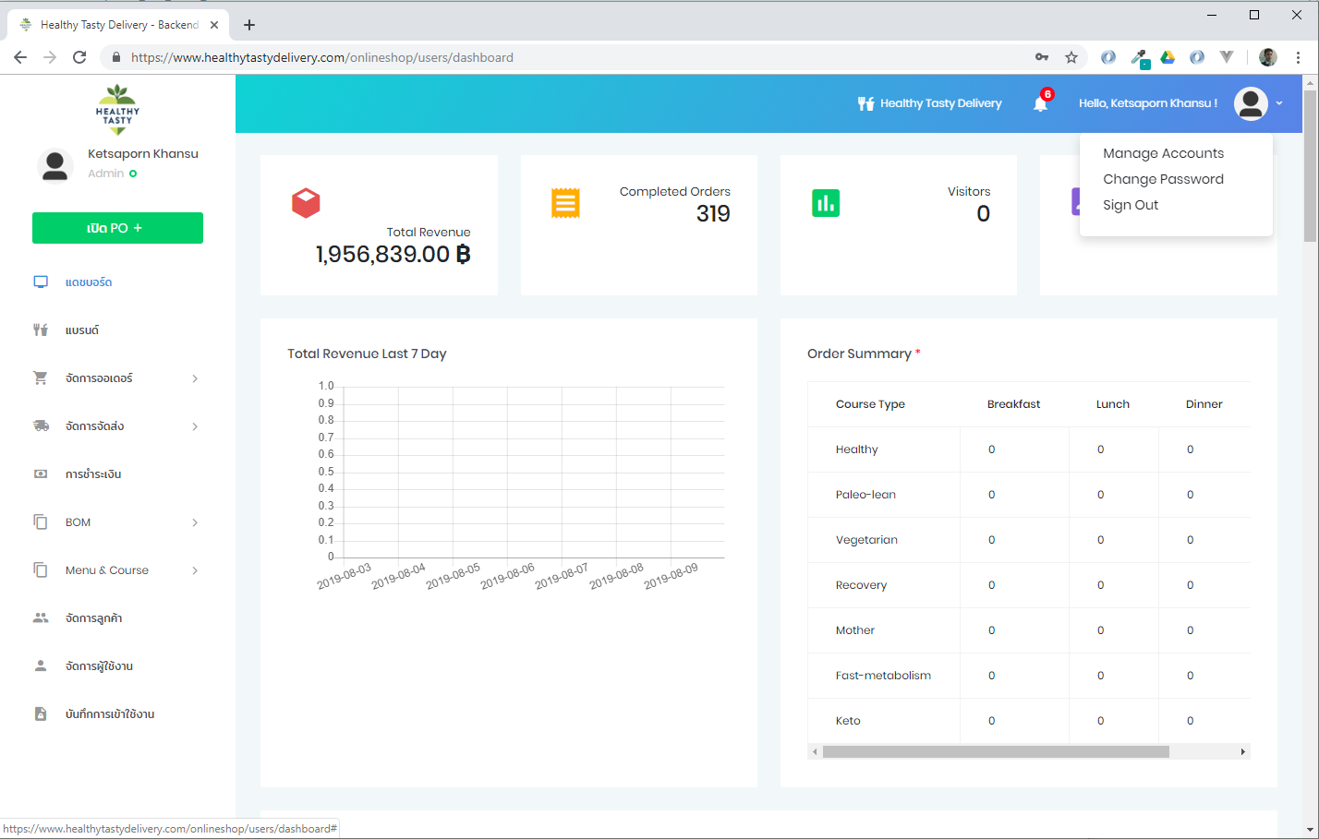Click the Keto row label
The width and height of the screenshot is (1319, 839).
point(848,721)
